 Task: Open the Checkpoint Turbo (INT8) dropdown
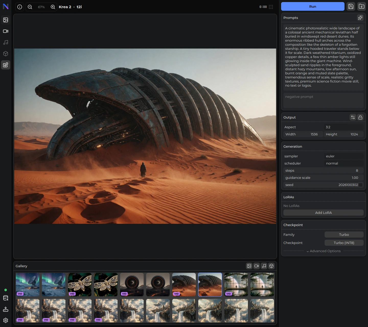(344, 243)
